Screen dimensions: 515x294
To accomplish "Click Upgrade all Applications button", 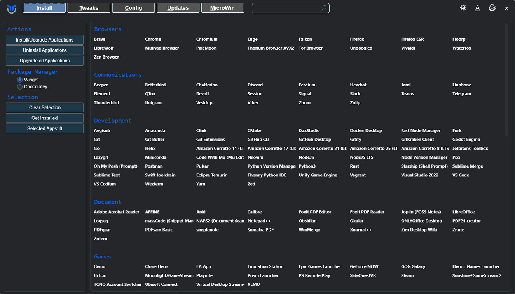I will coord(45,61).
